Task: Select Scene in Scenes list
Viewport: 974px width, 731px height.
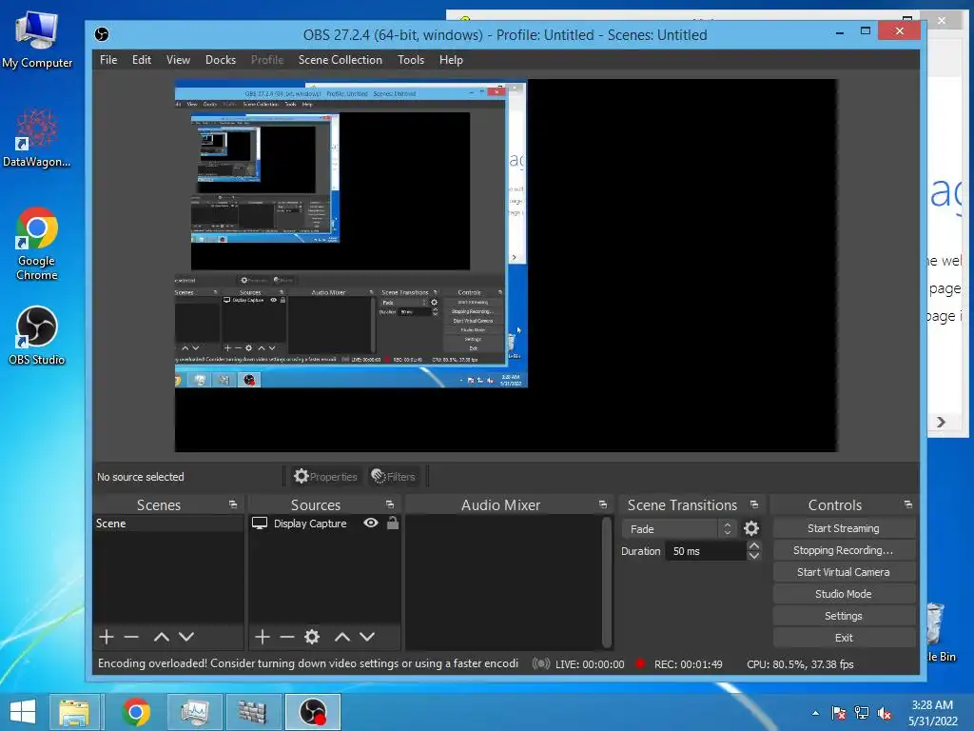Action: click(x=167, y=524)
